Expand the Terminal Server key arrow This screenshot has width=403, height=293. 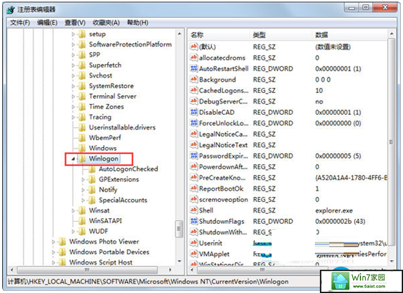click(73, 97)
